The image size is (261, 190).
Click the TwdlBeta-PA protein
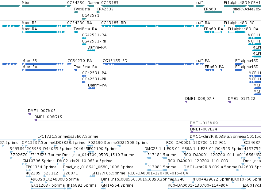(x=75, y=70)
